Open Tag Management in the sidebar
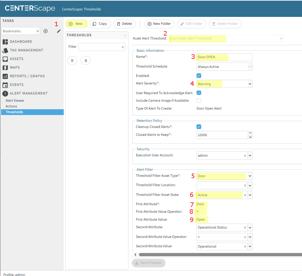The image size is (302, 276). pos(26,50)
